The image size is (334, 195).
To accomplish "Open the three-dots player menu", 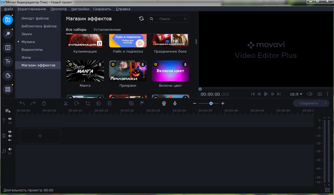I will 328,94.
